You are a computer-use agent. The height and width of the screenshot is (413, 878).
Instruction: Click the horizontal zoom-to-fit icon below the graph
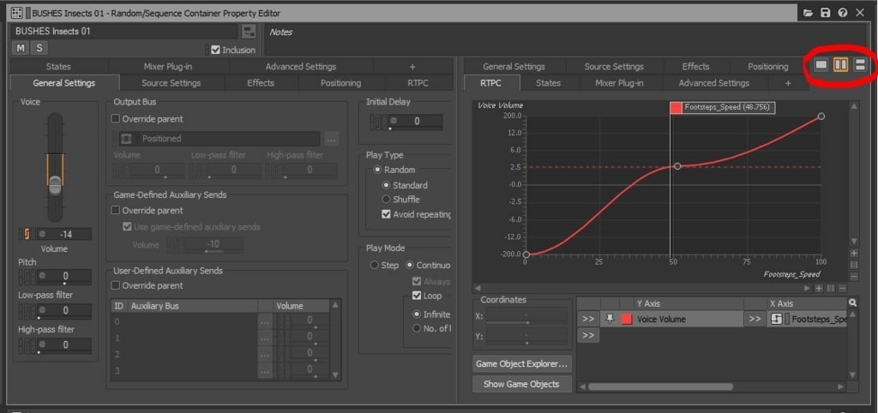click(830, 288)
